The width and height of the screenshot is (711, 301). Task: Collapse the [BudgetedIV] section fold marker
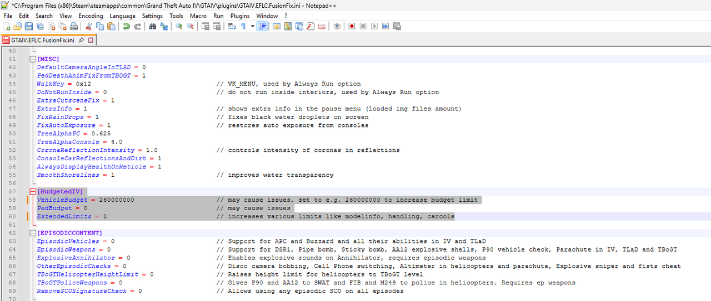33,192
